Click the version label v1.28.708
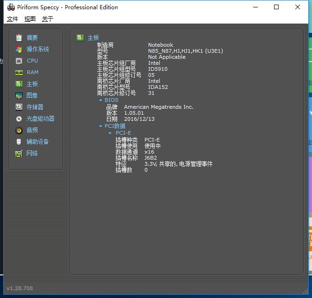The width and height of the screenshot is (312, 298). point(20,288)
